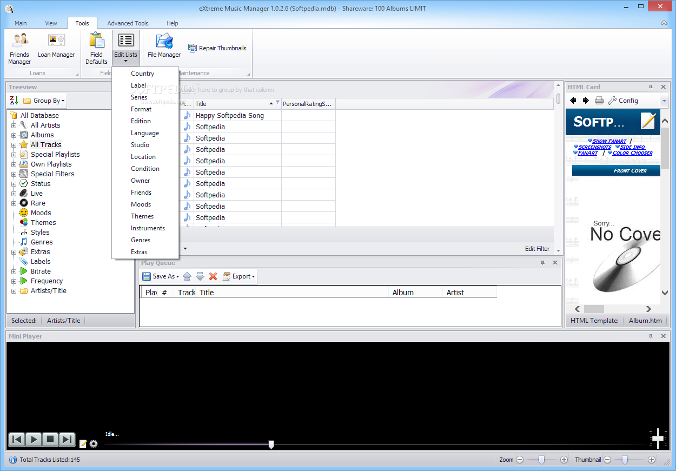Expand the Special Playlists tree node
This screenshot has height=471, width=676.
click(14, 155)
